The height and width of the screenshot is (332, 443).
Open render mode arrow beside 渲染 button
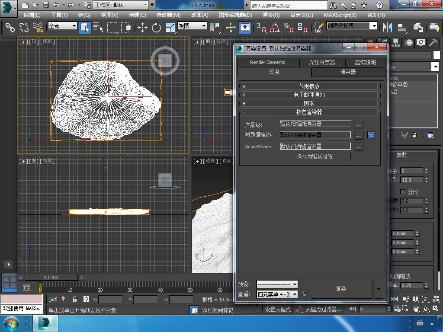[379, 289]
